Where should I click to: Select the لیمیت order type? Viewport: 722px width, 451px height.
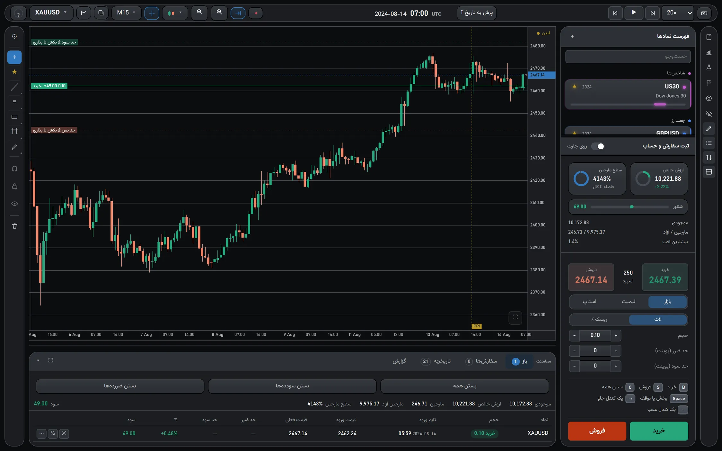(628, 302)
